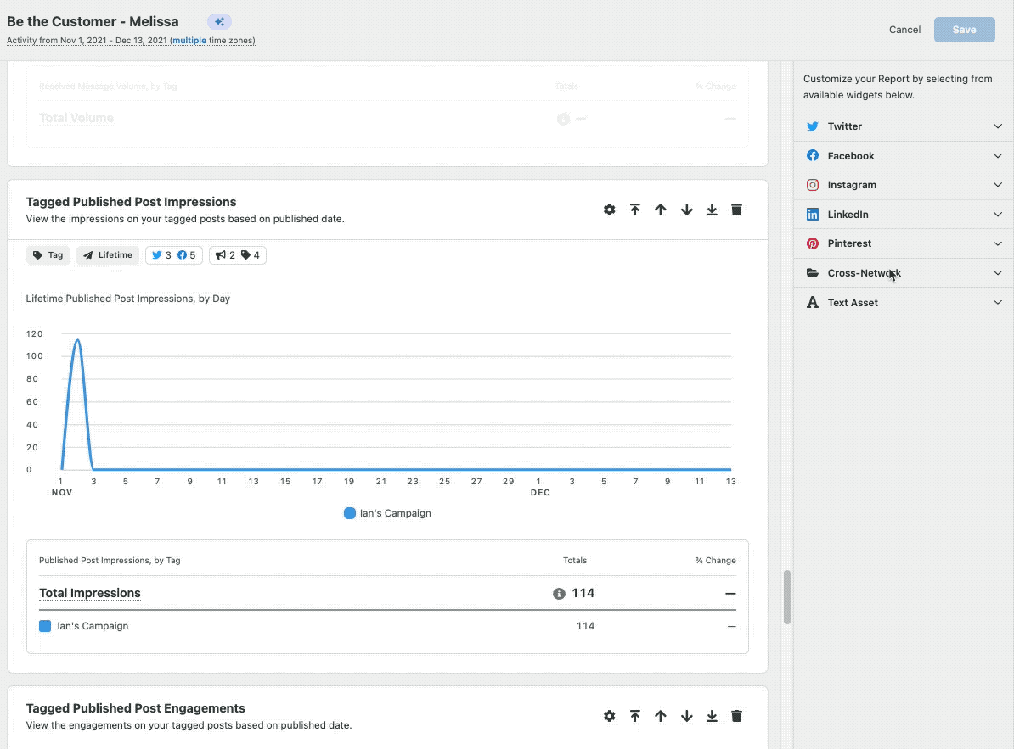
Task: Delete the Tagged Published Post Engagements widget
Action: [x=736, y=716]
